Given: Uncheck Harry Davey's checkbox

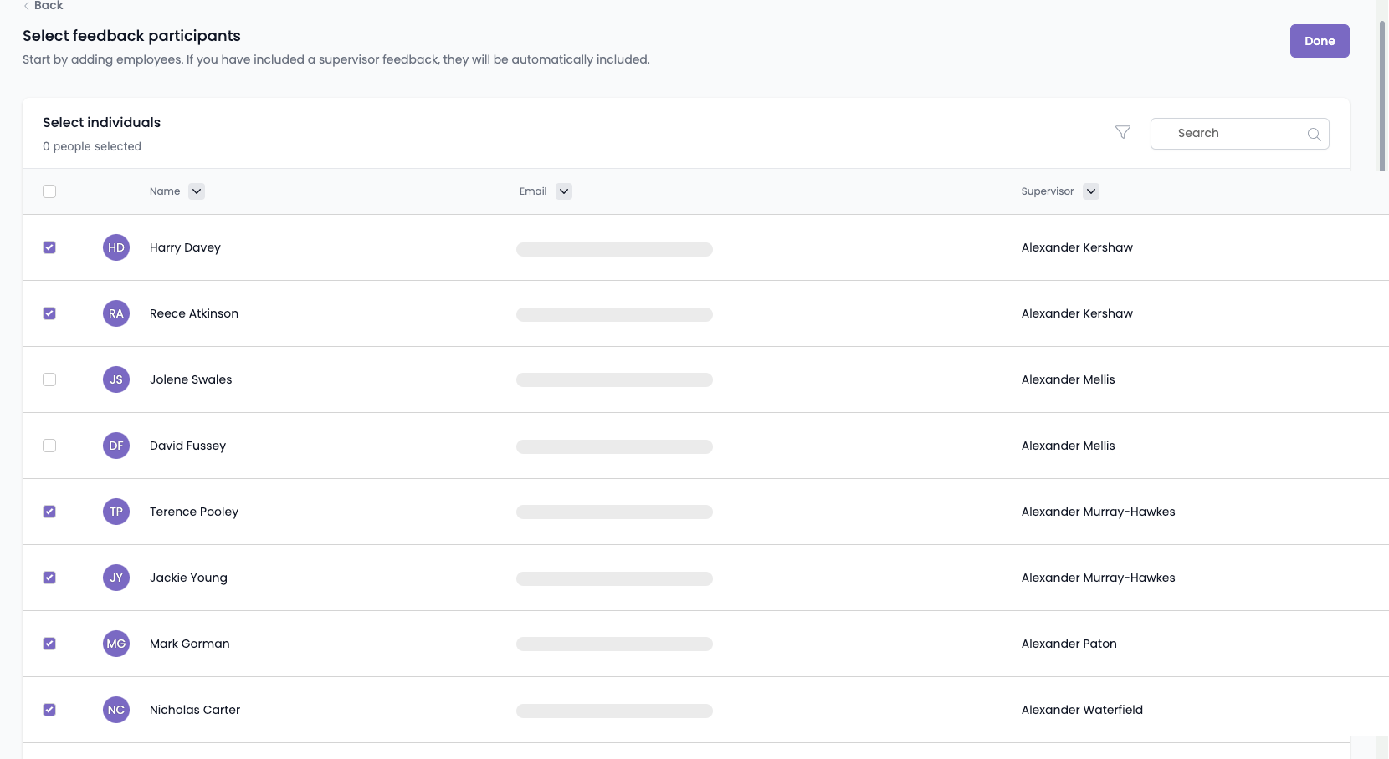Looking at the screenshot, I should pos(49,247).
